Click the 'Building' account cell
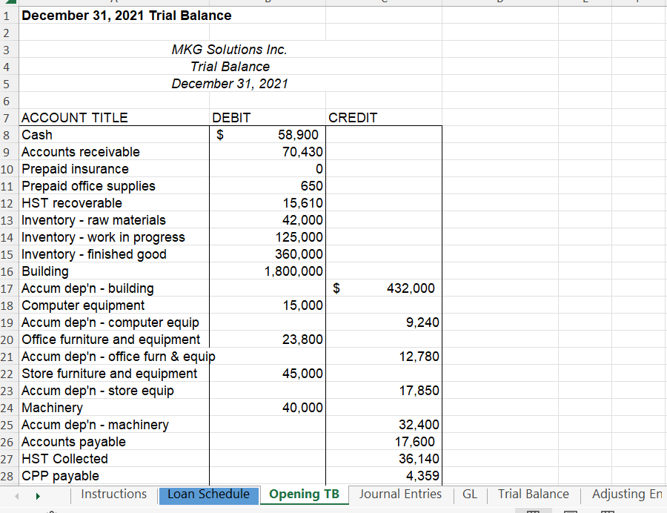This screenshot has height=513, width=667. click(114, 271)
